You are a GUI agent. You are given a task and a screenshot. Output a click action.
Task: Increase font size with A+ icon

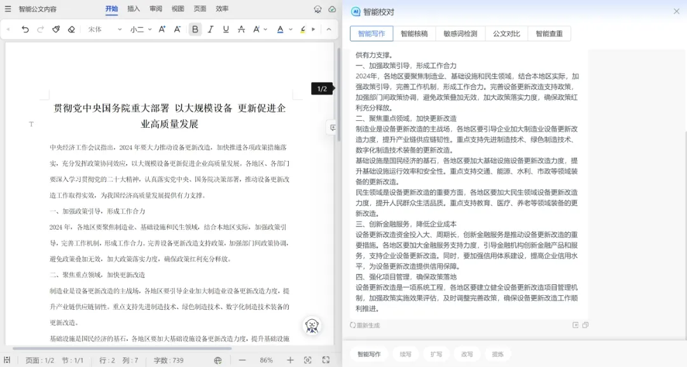pyautogui.click(x=162, y=29)
